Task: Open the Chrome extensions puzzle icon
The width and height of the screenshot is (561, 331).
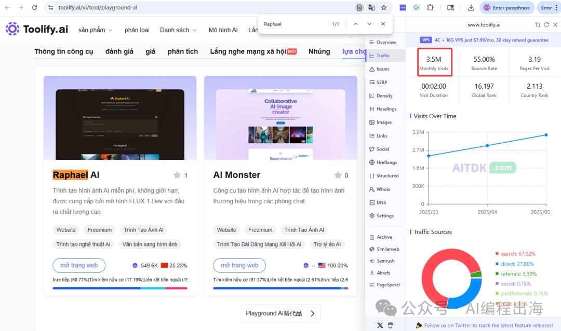Action: (430, 8)
